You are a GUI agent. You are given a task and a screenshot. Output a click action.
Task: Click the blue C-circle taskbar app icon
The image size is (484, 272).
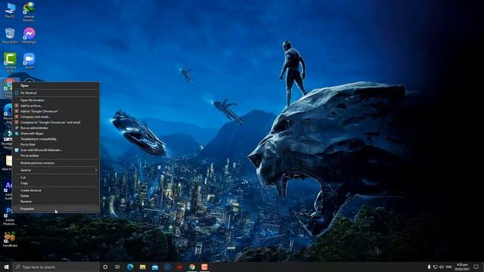point(167,267)
